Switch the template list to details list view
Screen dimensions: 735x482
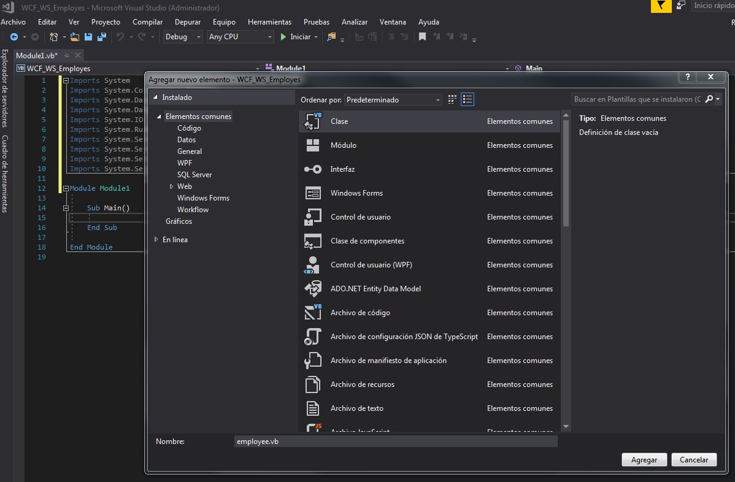click(x=468, y=99)
